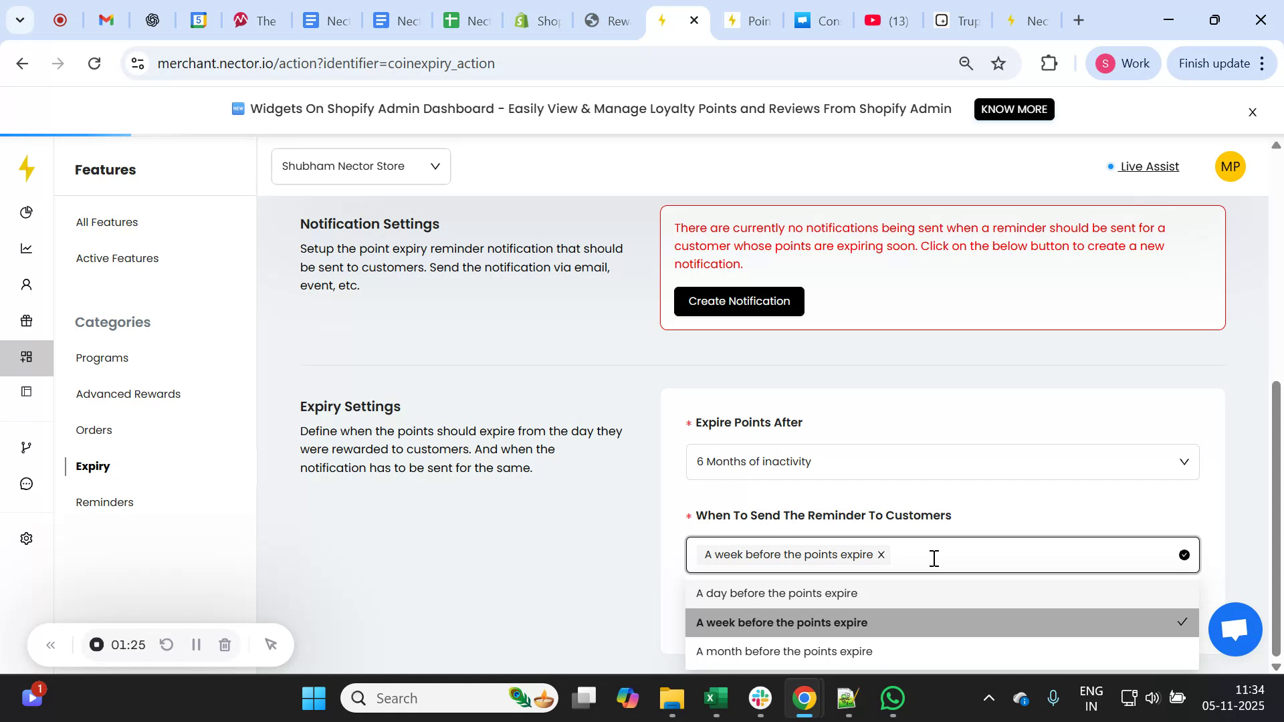Open Nector settings via the gear icon
This screenshot has width=1284, height=722.
pyautogui.click(x=26, y=538)
